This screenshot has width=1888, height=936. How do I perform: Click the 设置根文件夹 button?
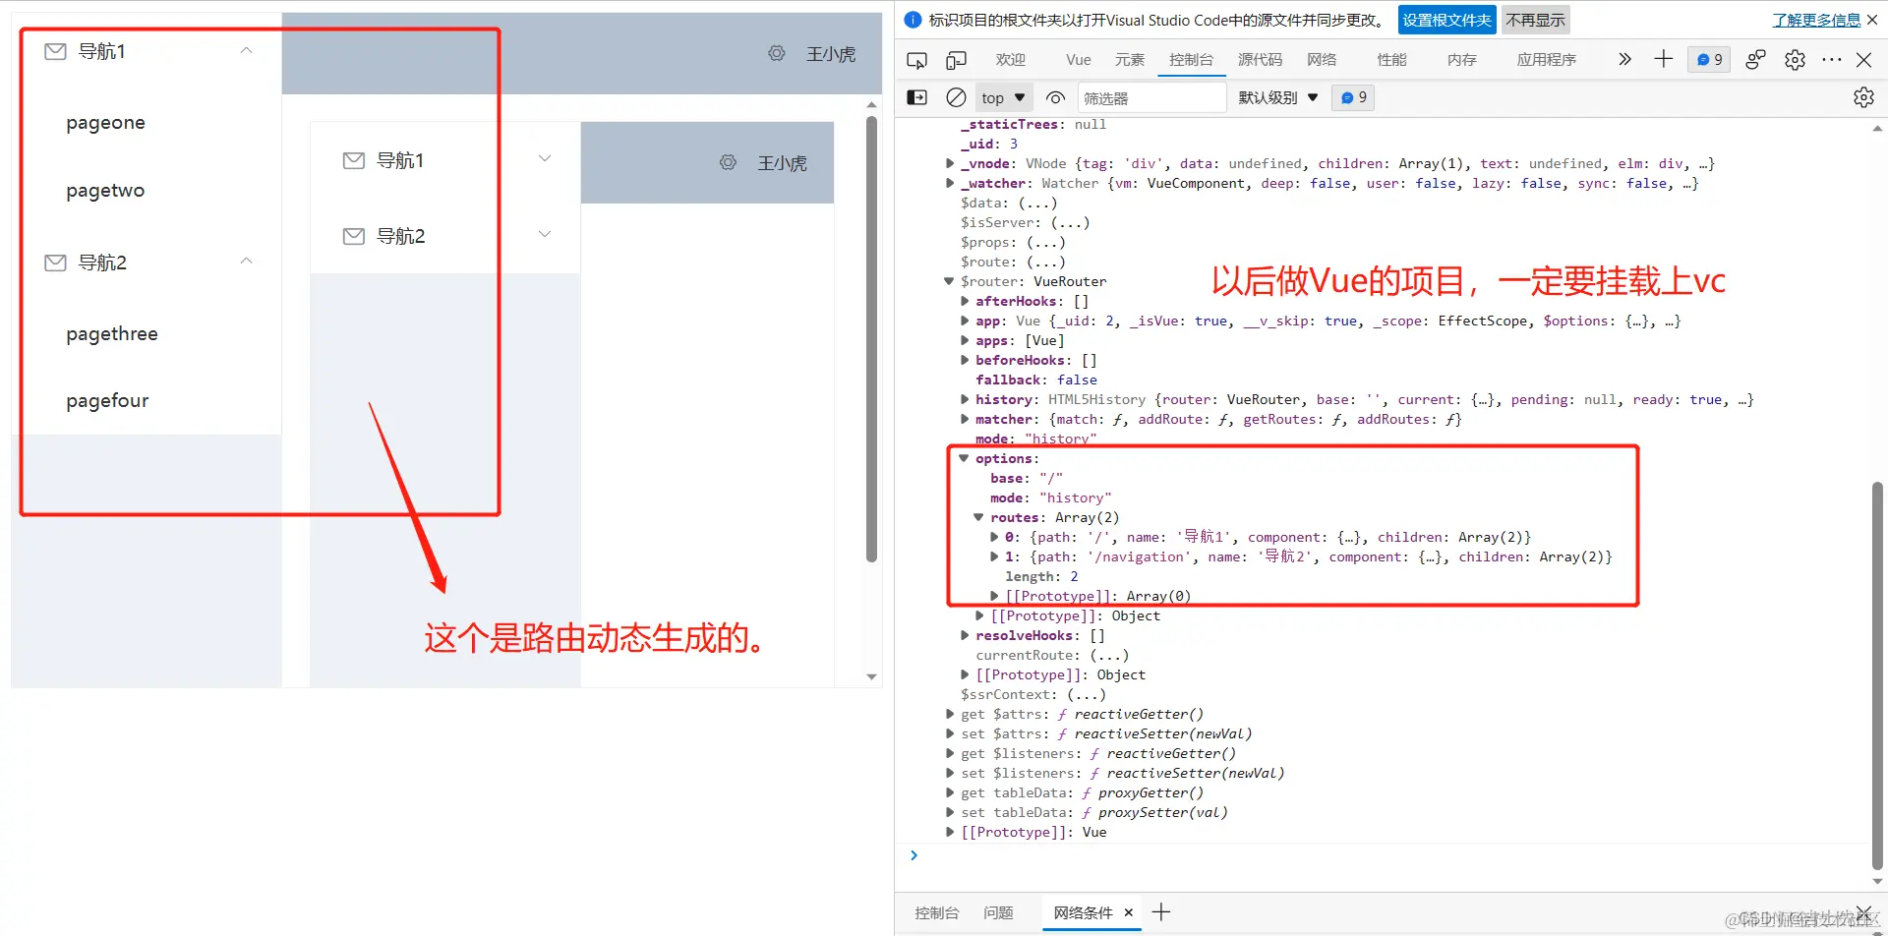[1446, 20]
